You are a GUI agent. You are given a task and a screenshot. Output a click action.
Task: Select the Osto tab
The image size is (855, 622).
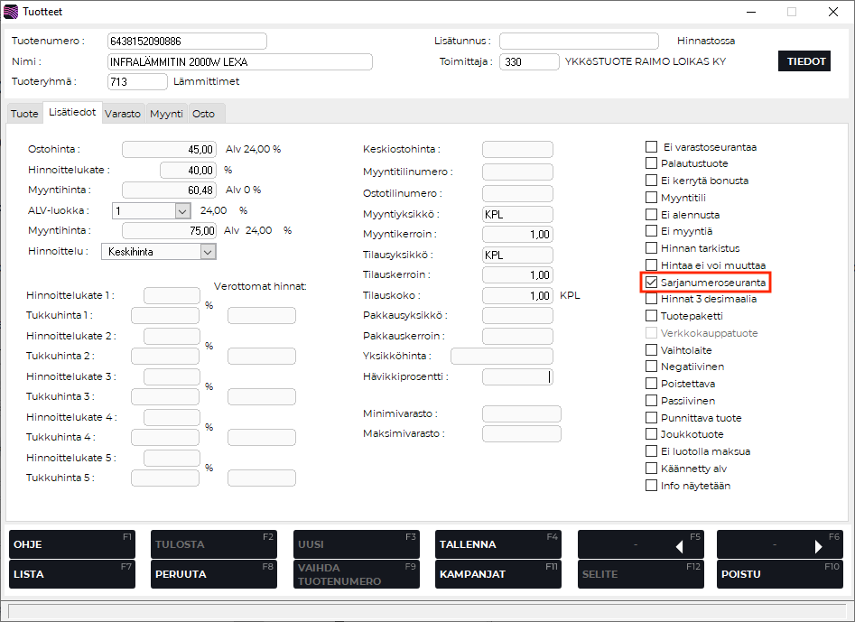[x=203, y=114]
